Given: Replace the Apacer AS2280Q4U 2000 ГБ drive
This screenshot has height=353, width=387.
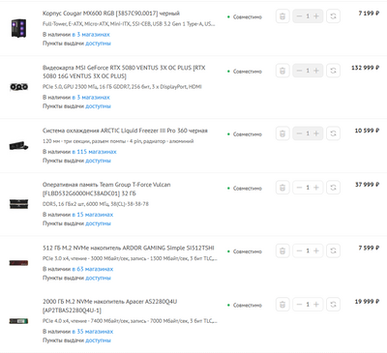Looking at the screenshot, I should click(x=333, y=305).
